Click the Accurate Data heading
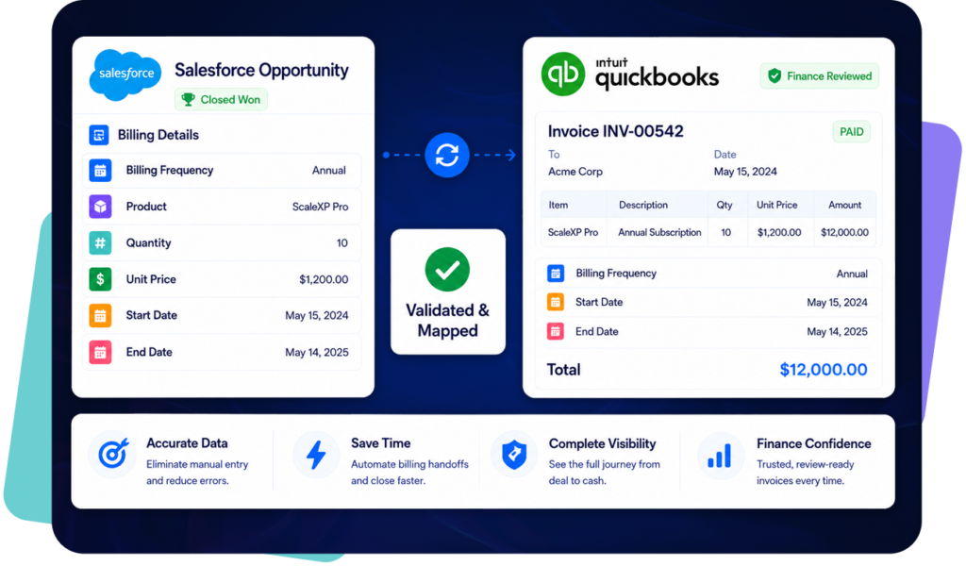This screenshot has height=566, width=966. pos(188,443)
